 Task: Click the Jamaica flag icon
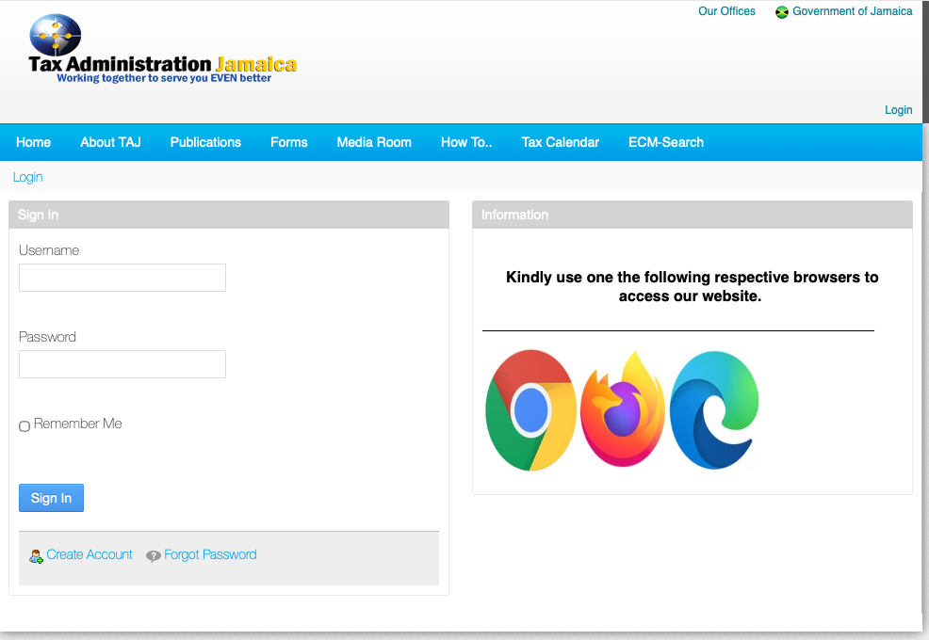pyautogui.click(x=781, y=12)
